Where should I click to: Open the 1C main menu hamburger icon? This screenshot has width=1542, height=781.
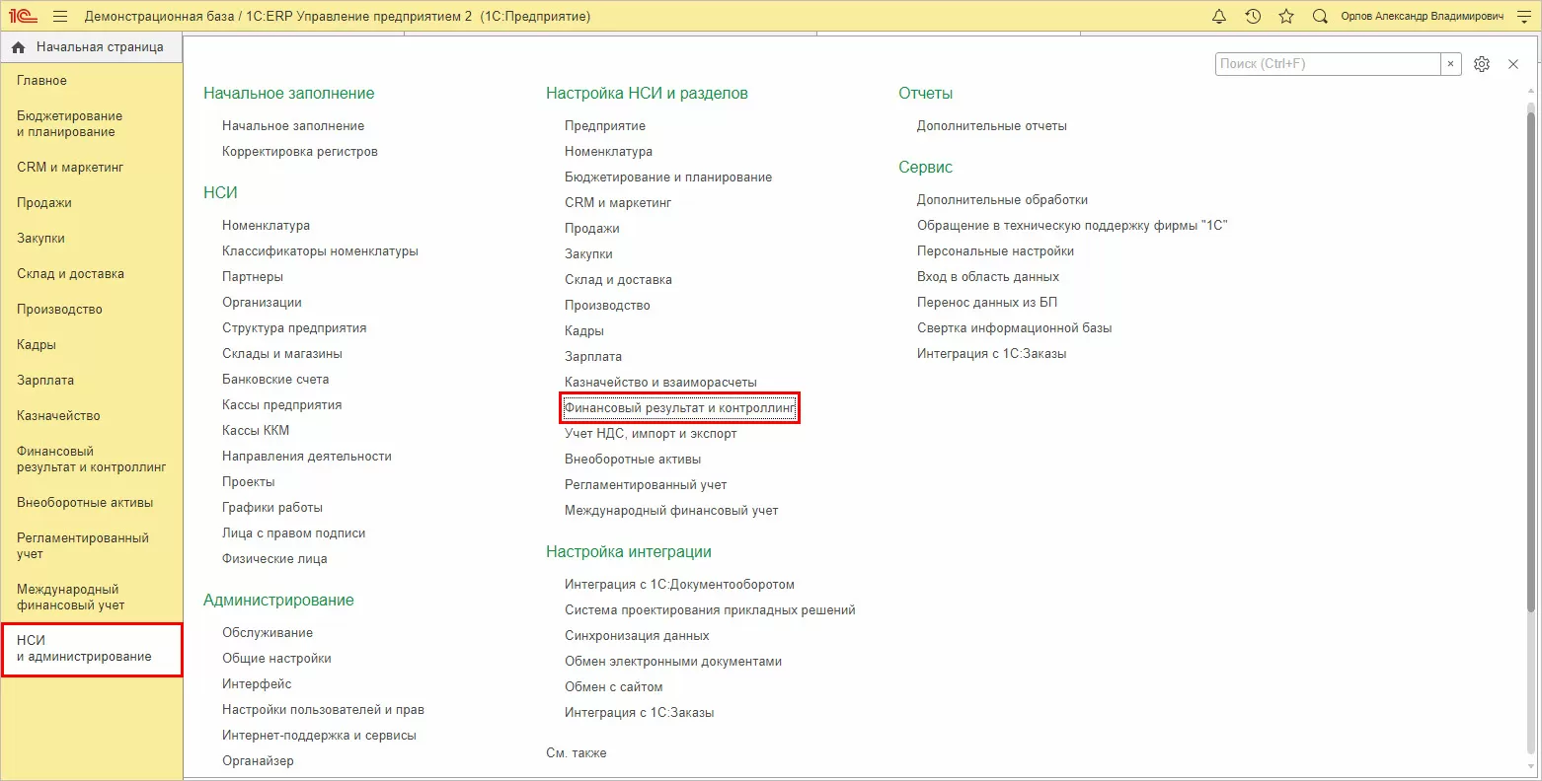60,17
